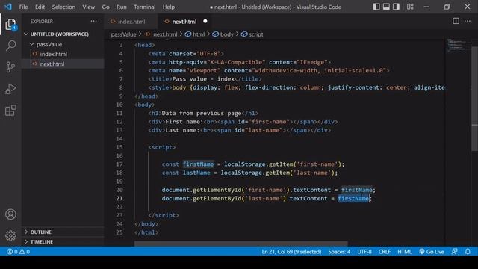Click firstName on code line 17
This screenshot has height=269, width=478.
click(x=198, y=164)
